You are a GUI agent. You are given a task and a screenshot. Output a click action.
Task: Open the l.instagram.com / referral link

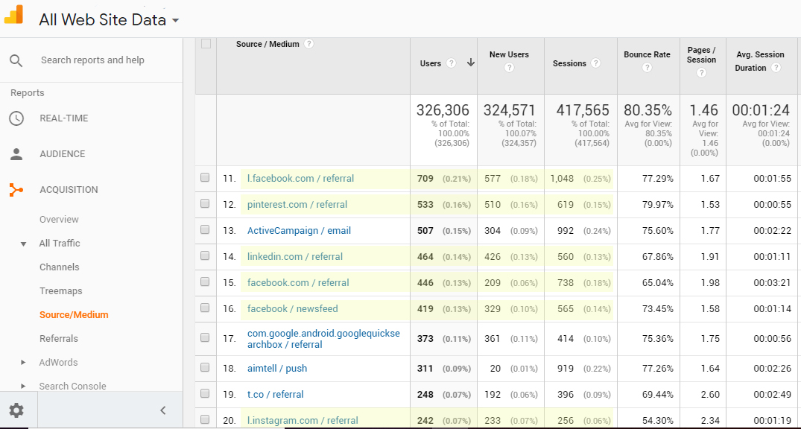[x=303, y=420]
